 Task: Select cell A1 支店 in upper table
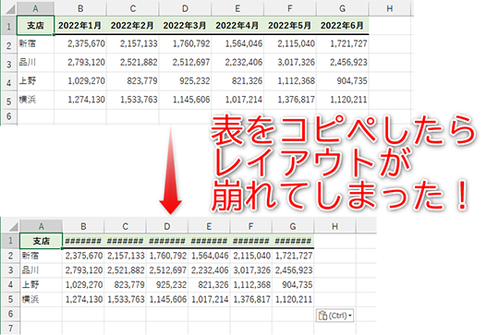tap(35, 26)
